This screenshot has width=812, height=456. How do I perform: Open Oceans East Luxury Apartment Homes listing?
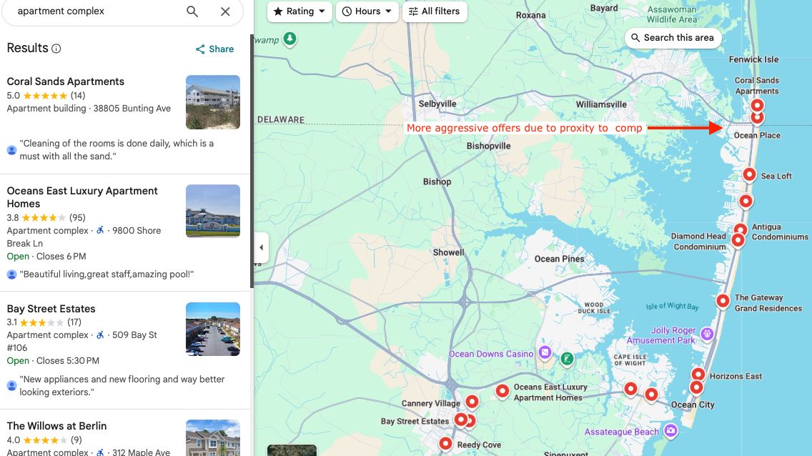[x=81, y=197]
